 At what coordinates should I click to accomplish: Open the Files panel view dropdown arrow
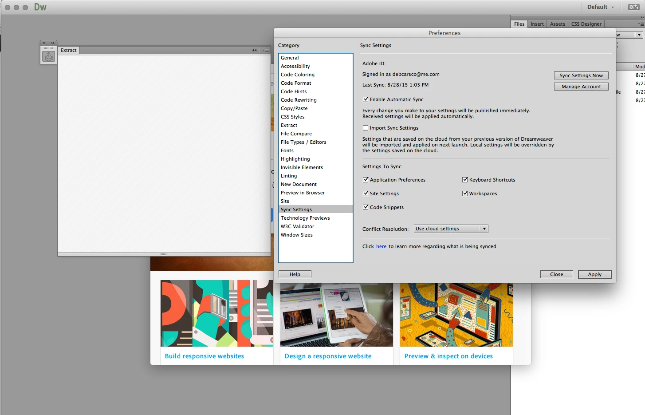(639, 35)
